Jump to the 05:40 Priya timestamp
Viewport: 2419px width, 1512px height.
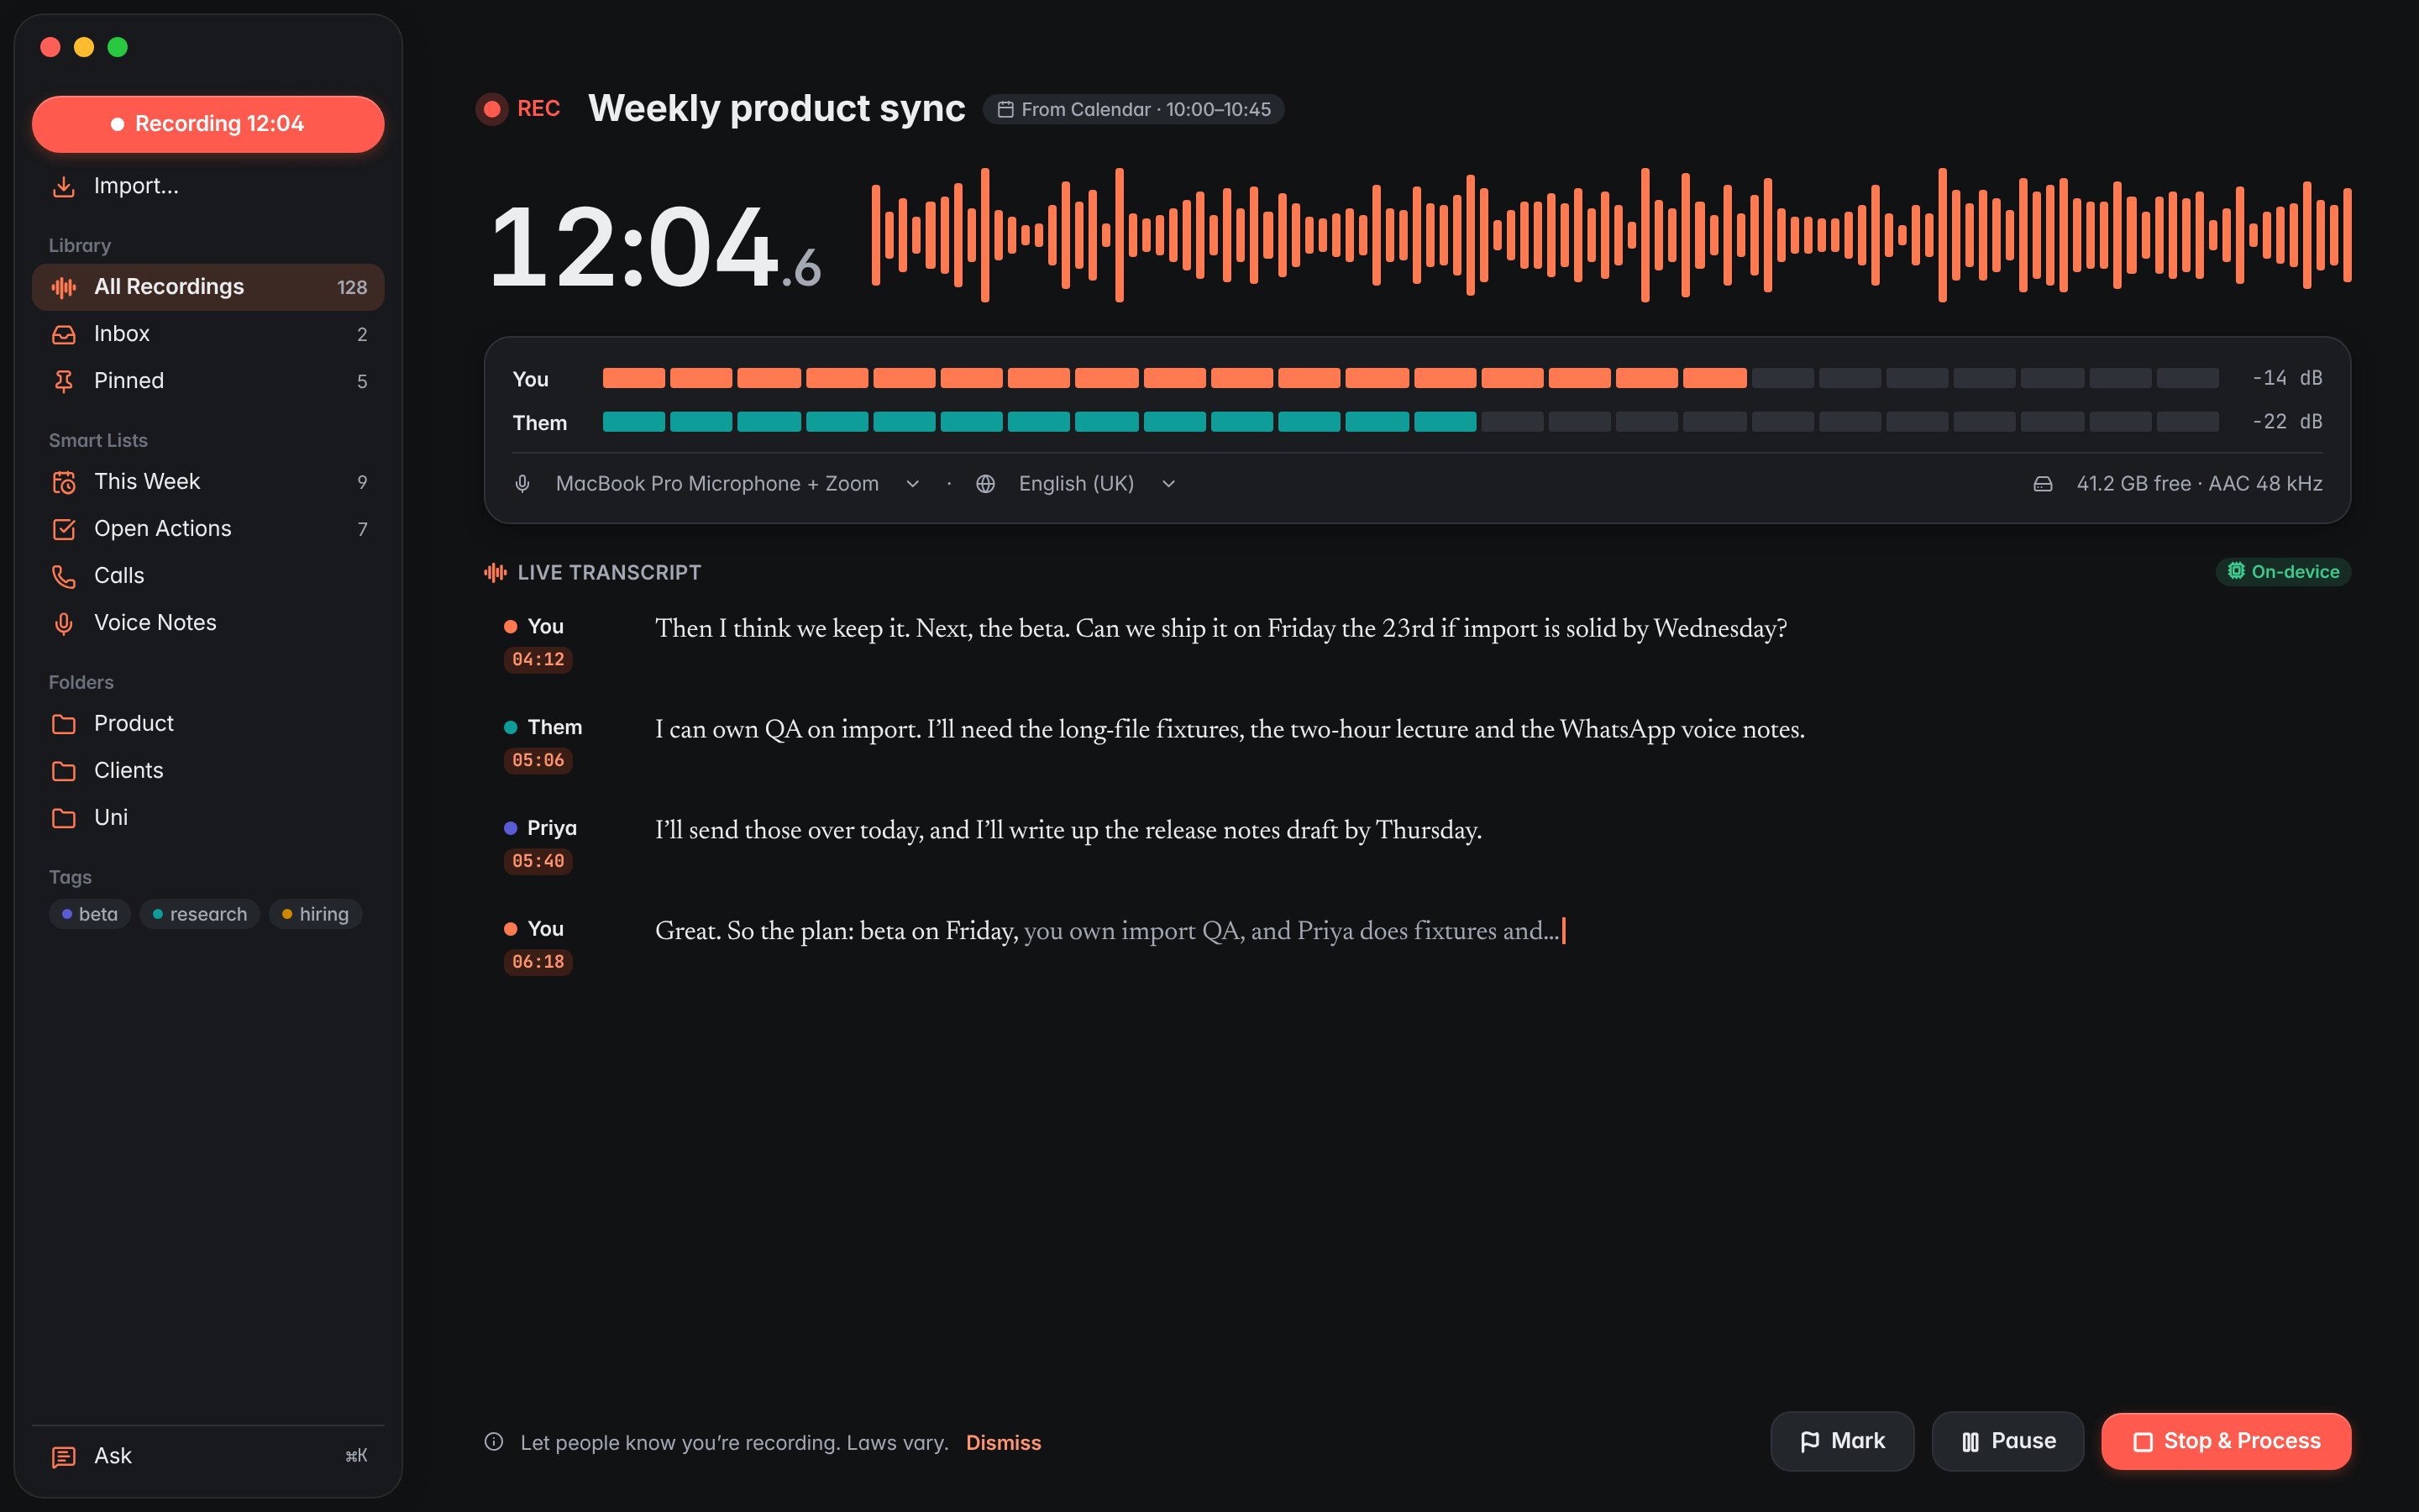[538, 861]
